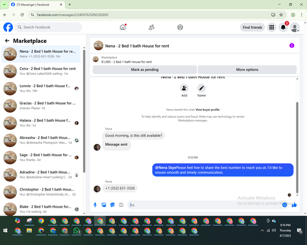Open the Lonnie conversation
This screenshot has width=307, height=245.
point(41,88)
